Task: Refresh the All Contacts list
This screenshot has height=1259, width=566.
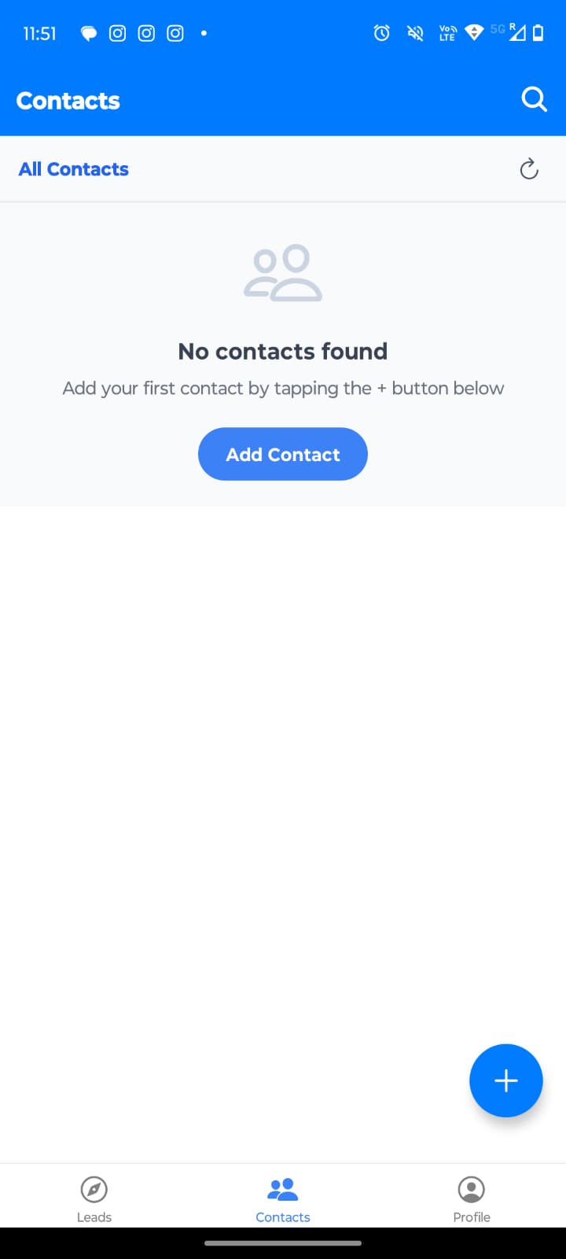Action: coord(529,169)
